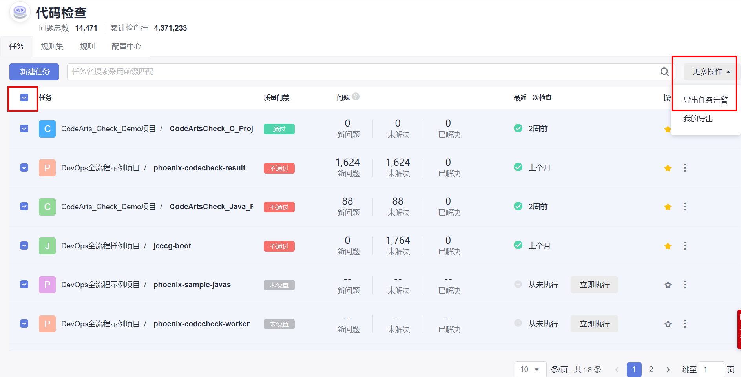Image resolution: width=741 pixels, height=377 pixels.
Task: Click the C avatar of CodeArtsCheck_C_Proj
Action: coord(47,129)
